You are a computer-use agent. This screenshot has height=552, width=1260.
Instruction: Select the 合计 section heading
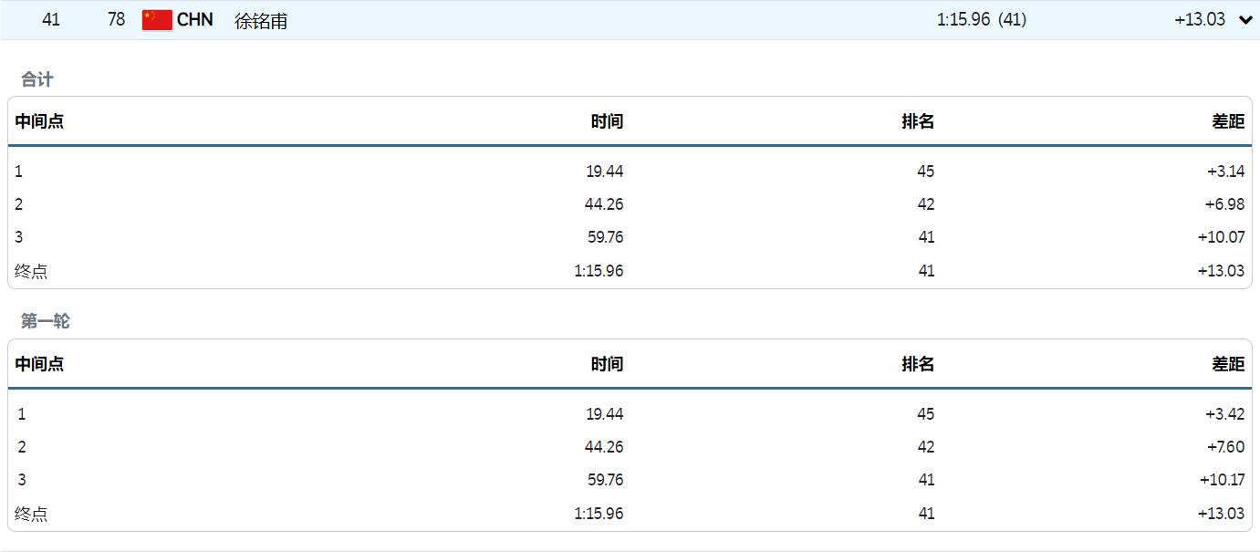point(37,79)
